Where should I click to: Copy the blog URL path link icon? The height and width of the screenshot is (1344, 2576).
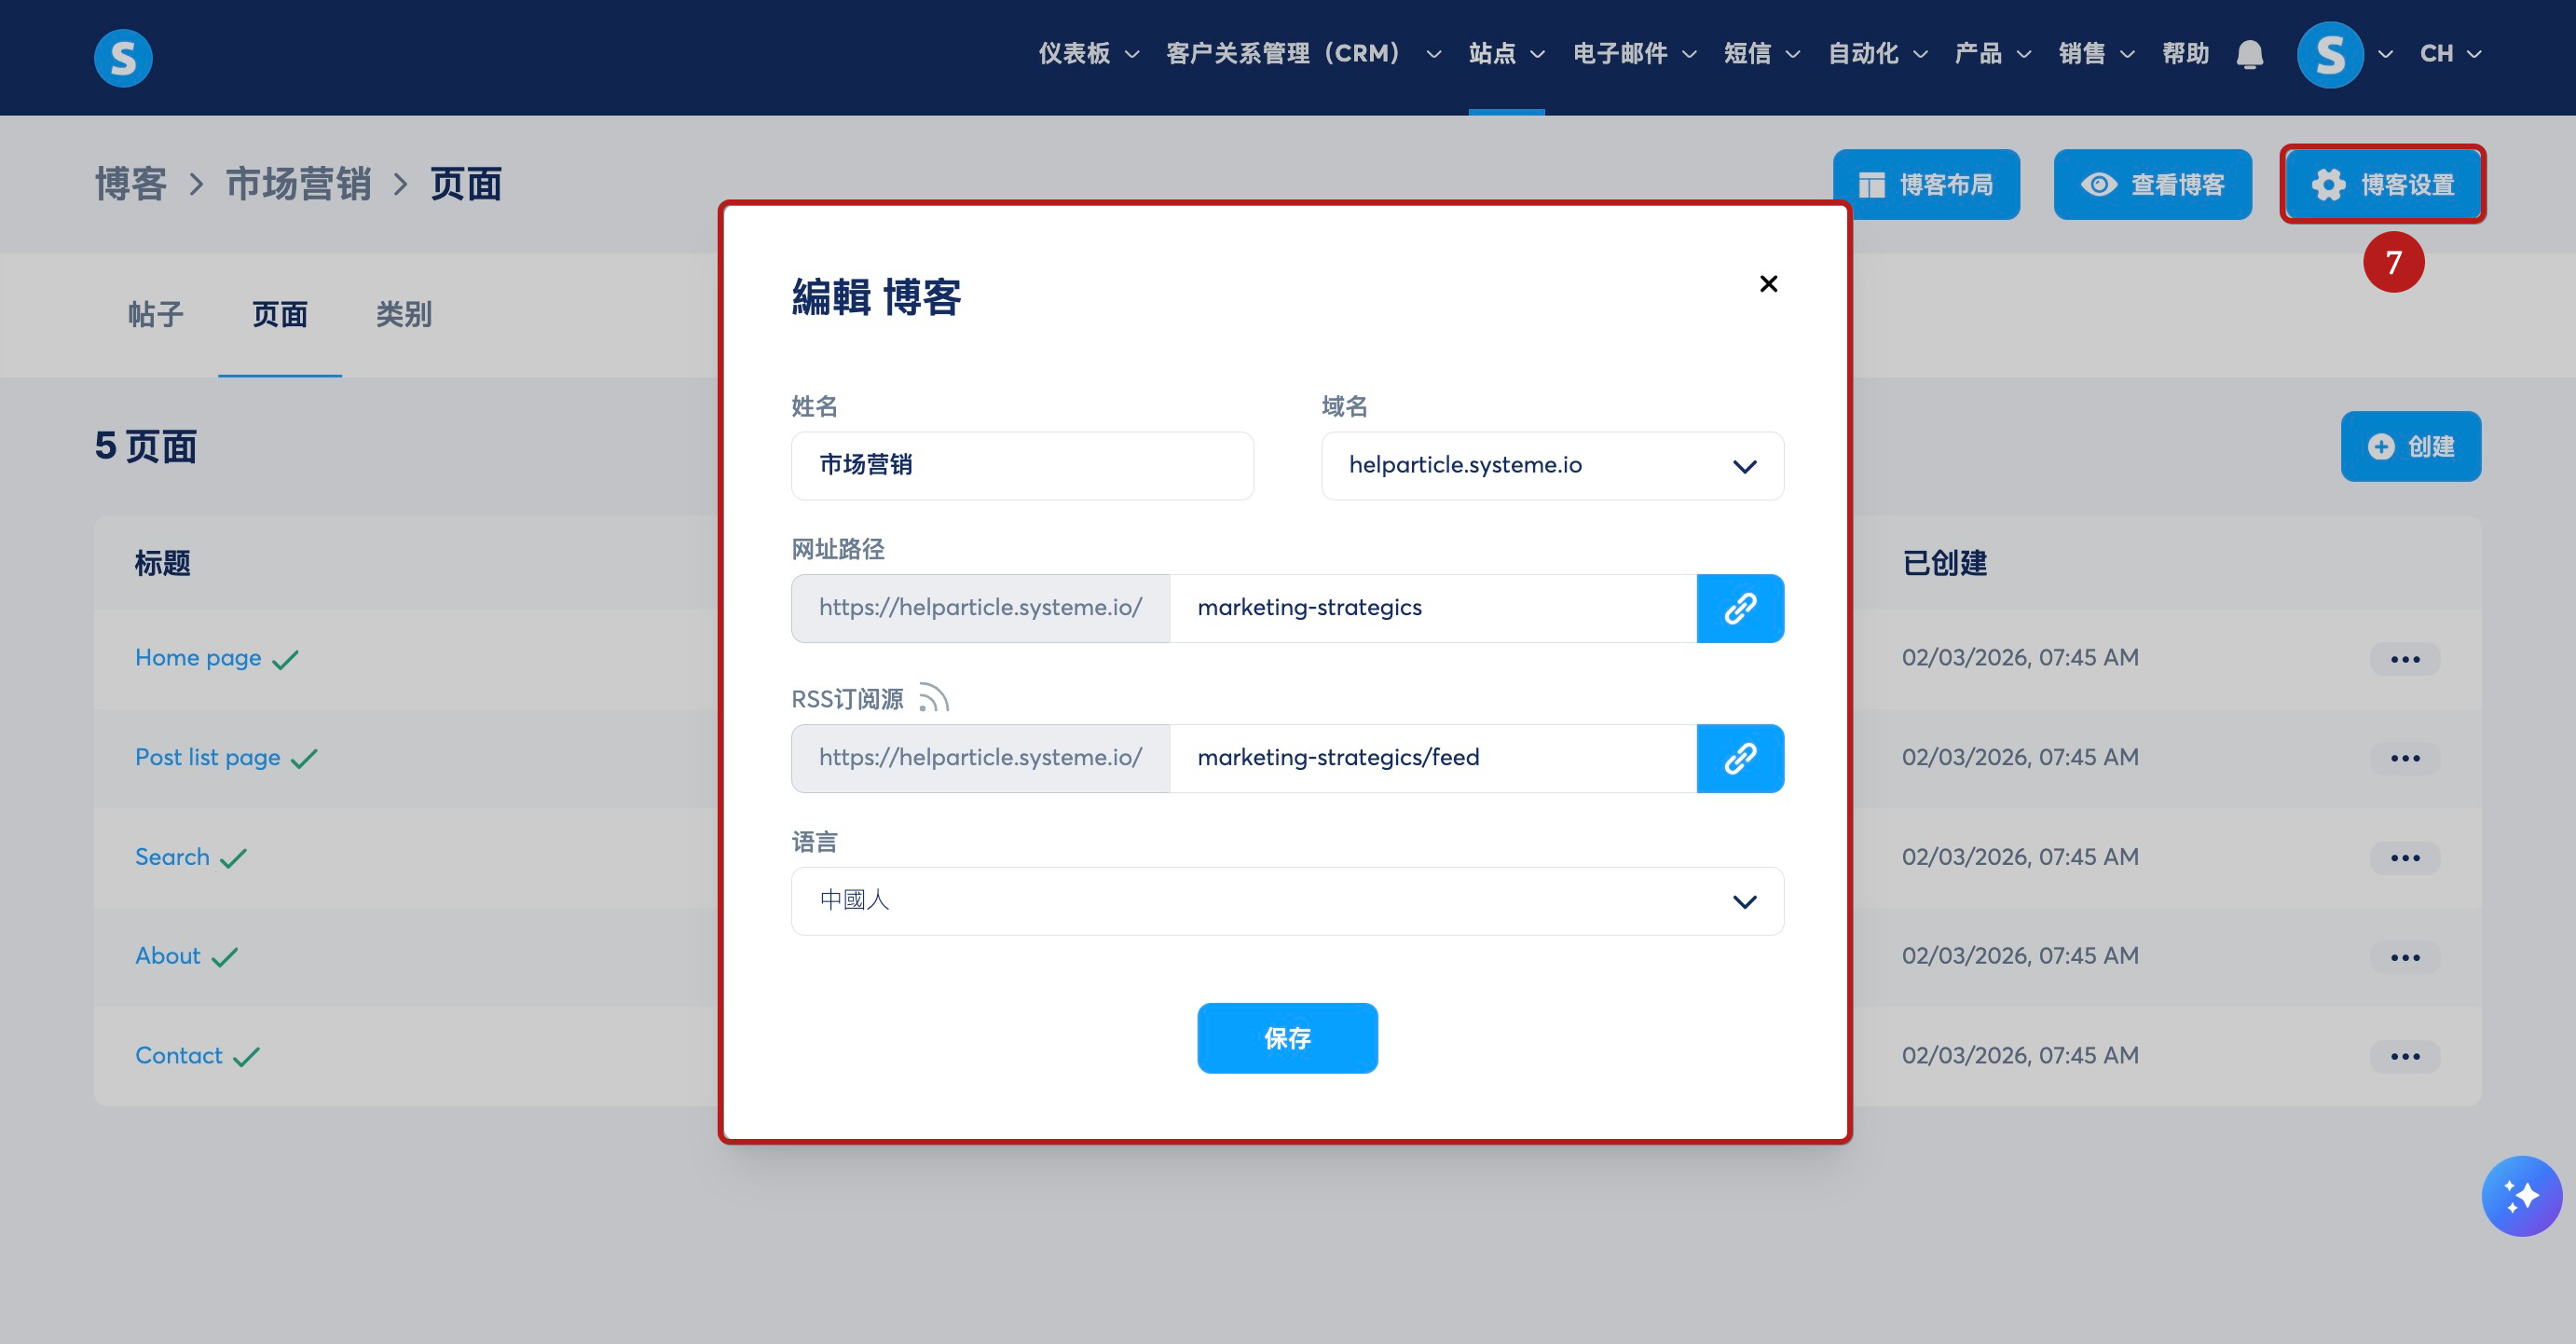(1739, 608)
